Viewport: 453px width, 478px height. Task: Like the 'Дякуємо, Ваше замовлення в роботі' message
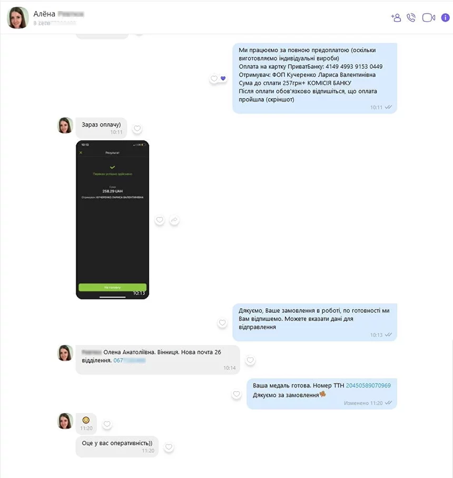pos(222,322)
